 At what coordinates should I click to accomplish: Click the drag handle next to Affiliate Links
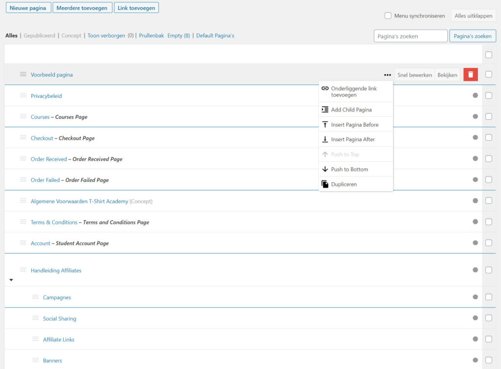pyautogui.click(x=35, y=339)
